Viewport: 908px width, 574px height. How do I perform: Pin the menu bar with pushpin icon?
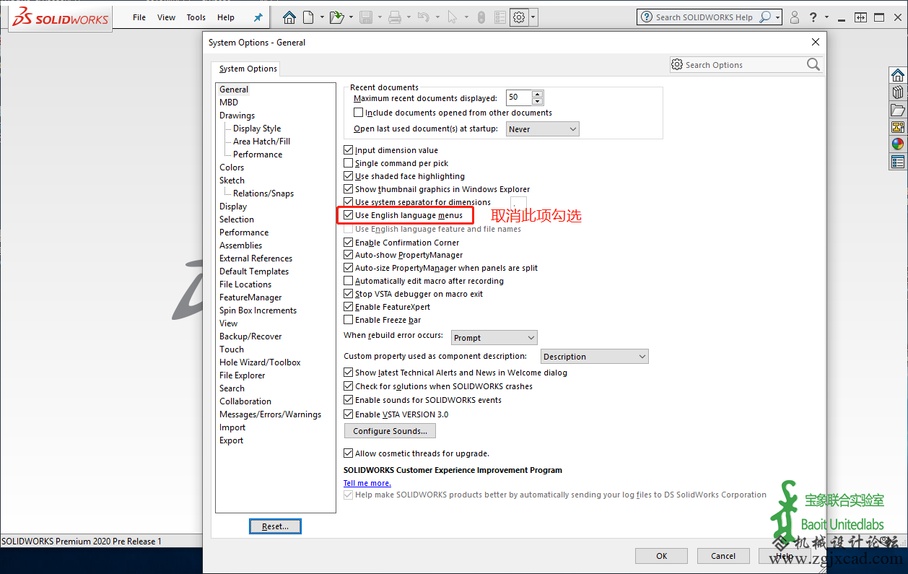[258, 17]
